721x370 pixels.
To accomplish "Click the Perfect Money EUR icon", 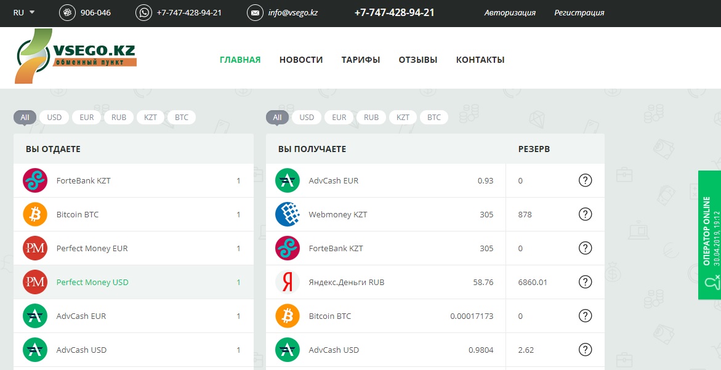I will click(x=35, y=248).
